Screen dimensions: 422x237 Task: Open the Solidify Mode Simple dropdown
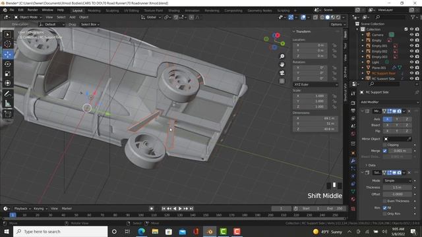[x=397, y=180]
